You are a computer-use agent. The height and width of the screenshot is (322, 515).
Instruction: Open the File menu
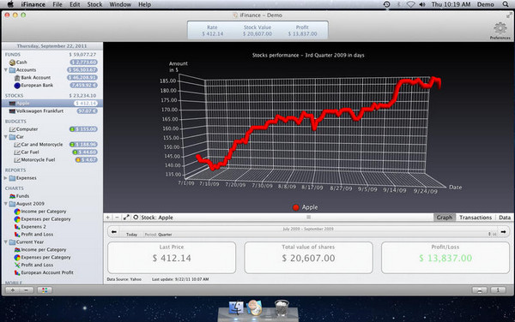58,4
